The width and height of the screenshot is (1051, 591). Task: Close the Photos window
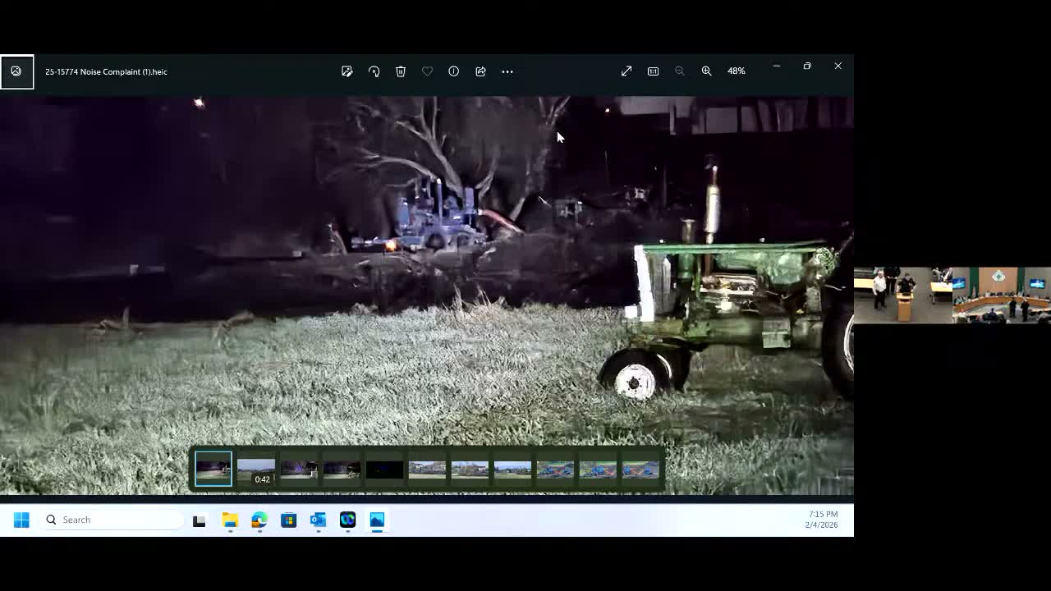pyautogui.click(x=838, y=66)
